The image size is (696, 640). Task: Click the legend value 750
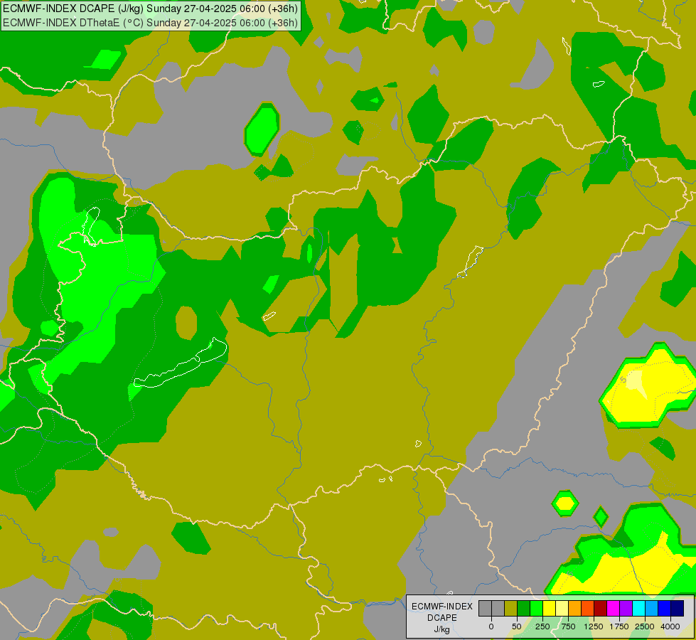pyautogui.click(x=568, y=626)
